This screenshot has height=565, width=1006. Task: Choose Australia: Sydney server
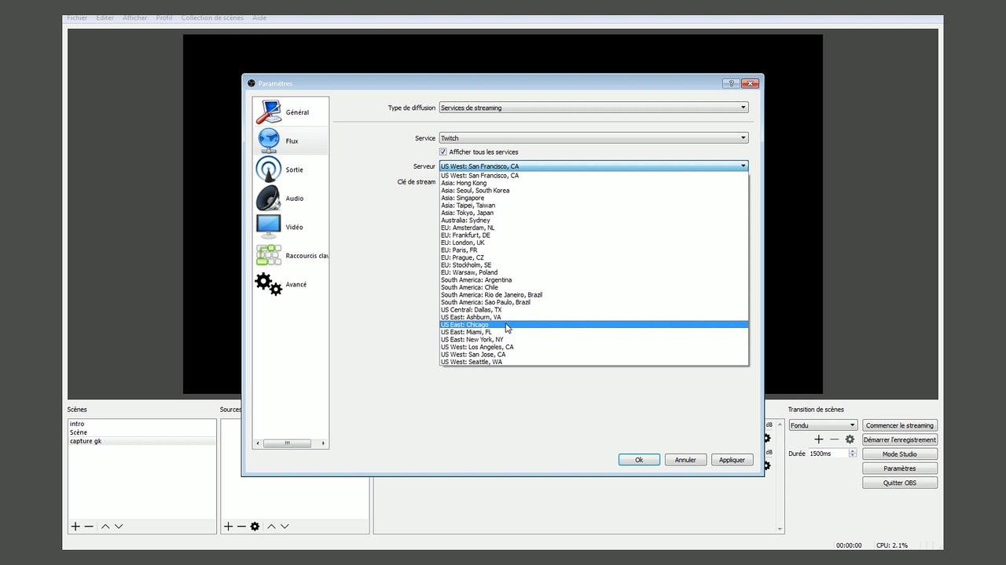tap(593, 221)
